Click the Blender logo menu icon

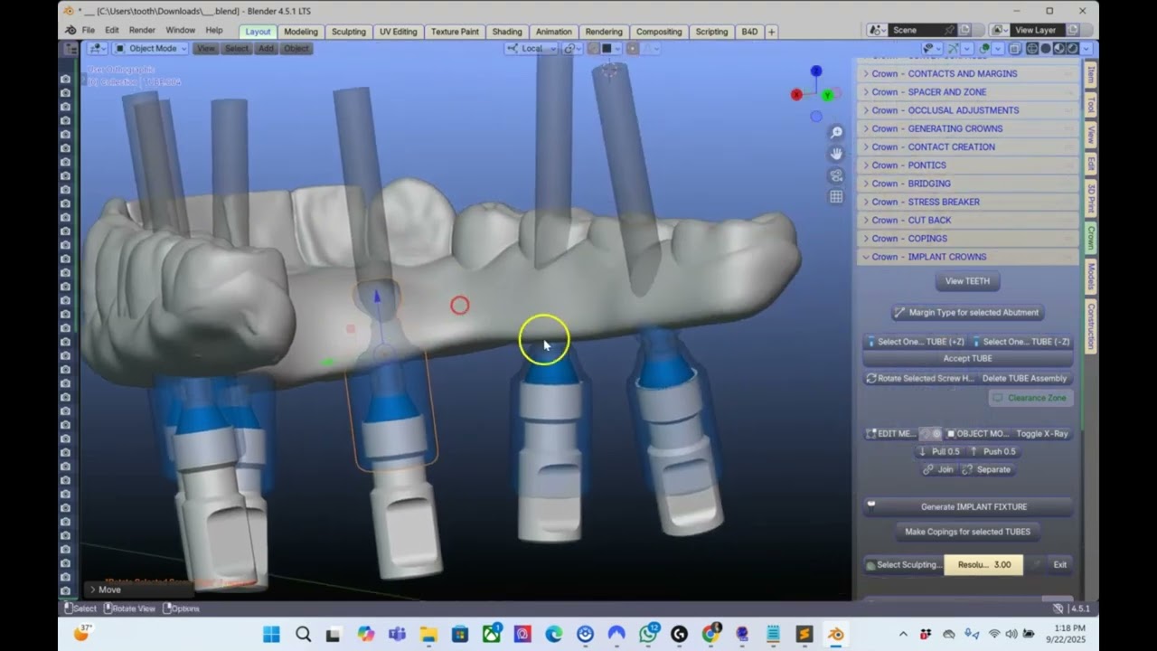pyautogui.click(x=71, y=31)
